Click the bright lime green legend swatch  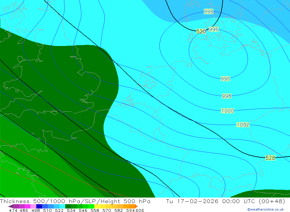point(91,206)
